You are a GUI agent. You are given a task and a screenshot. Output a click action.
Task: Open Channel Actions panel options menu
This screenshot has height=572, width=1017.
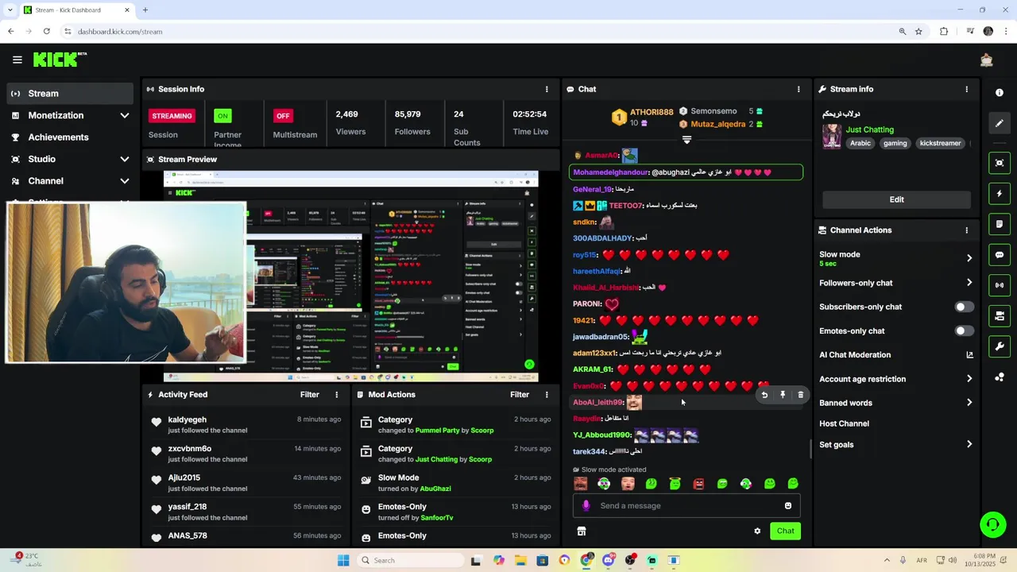[966, 230]
